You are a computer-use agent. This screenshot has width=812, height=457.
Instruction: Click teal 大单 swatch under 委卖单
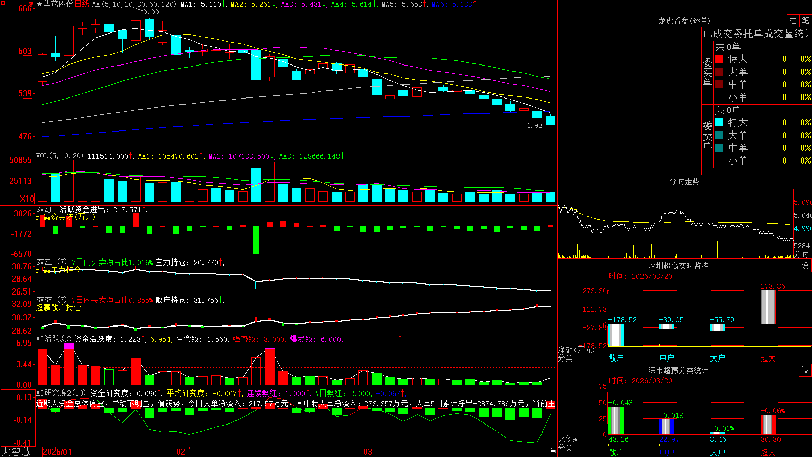719,135
